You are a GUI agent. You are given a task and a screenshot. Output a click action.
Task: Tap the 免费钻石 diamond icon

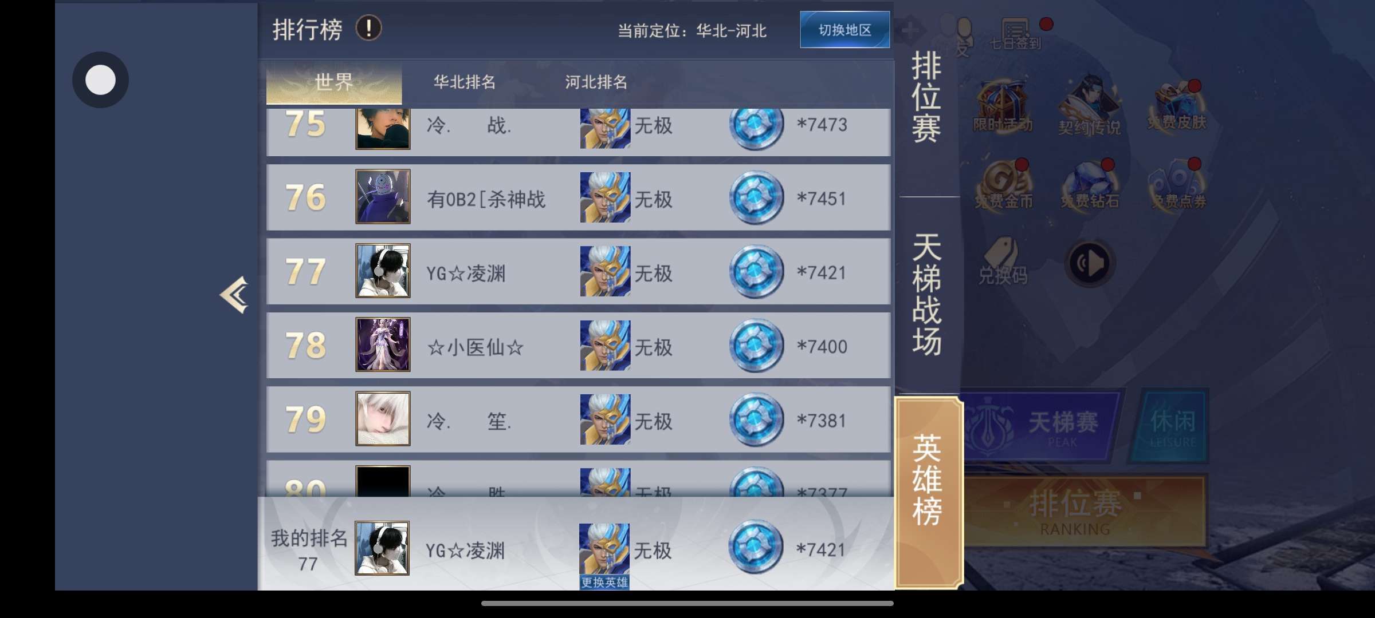point(1089,184)
